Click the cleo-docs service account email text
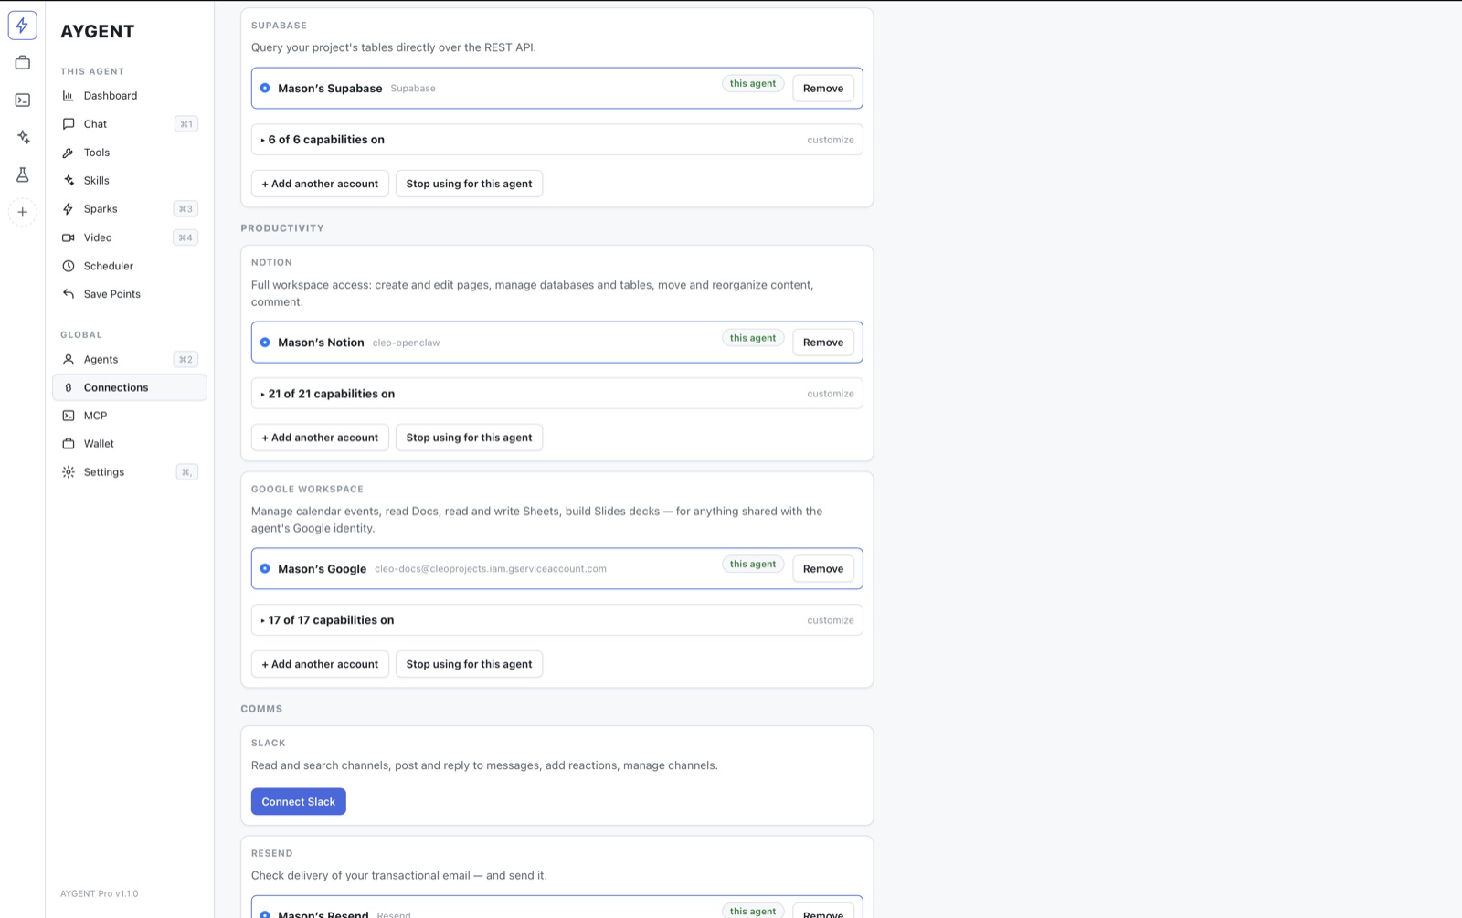This screenshot has height=918, width=1462. pyautogui.click(x=491, y=568)
